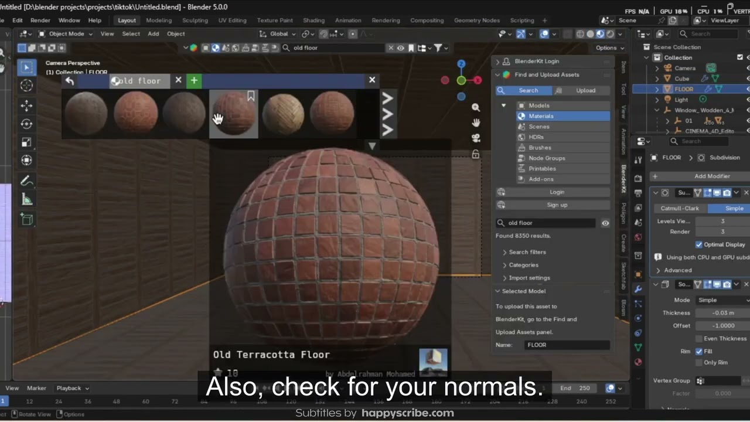
Task: Open the Window menu
Action: [x=69, y=21]
